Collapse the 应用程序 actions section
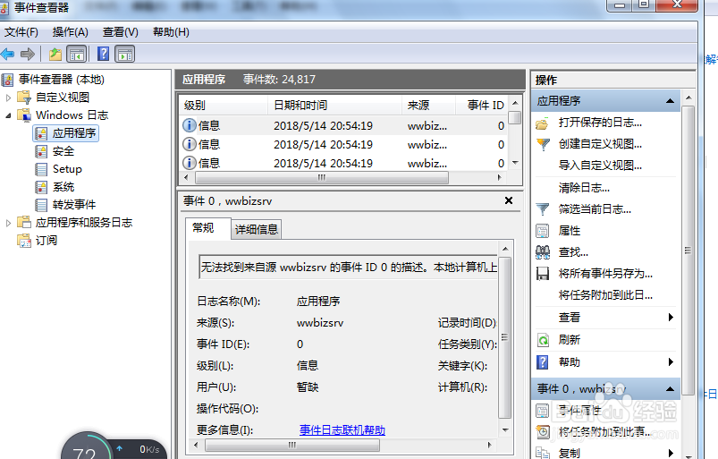 point(670,101)
